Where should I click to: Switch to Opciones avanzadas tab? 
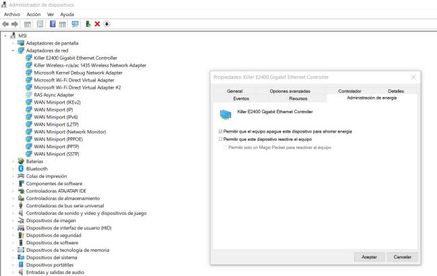(x=290, y=91)
